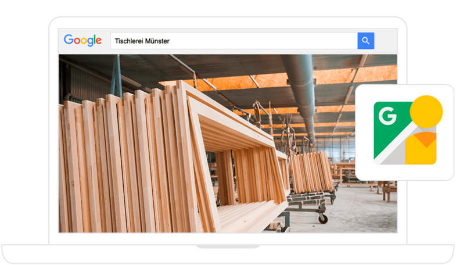The width and height of the screenshot is (456, 265).
Task: Click the yellow pegman head circle
Action: click(426, 112)
